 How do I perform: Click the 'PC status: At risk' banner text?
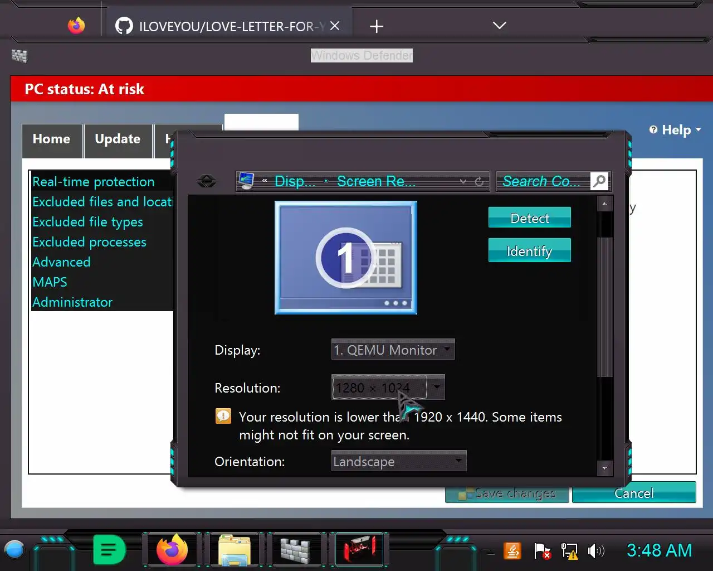pyautogui.click(x=85, y=89)
